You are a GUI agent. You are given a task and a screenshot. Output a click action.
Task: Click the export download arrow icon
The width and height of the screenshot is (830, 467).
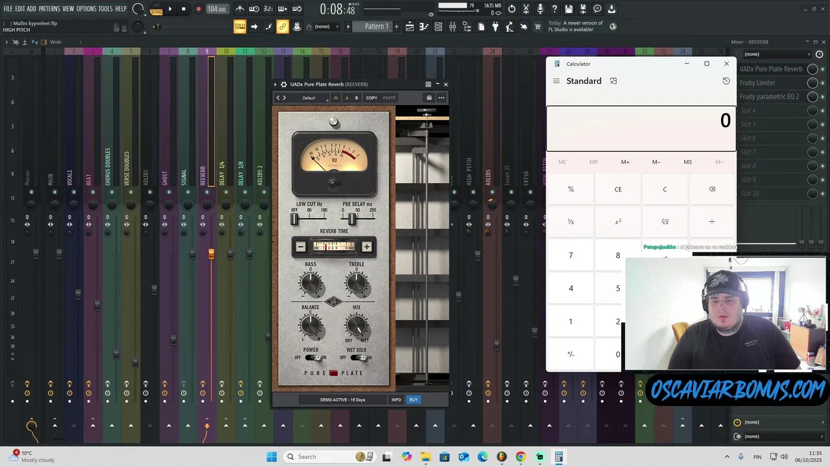pyautogui.click(x=611, y=9)
